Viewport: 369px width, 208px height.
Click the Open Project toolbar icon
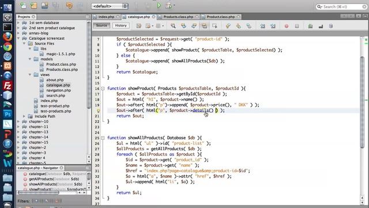coord(44,5)
